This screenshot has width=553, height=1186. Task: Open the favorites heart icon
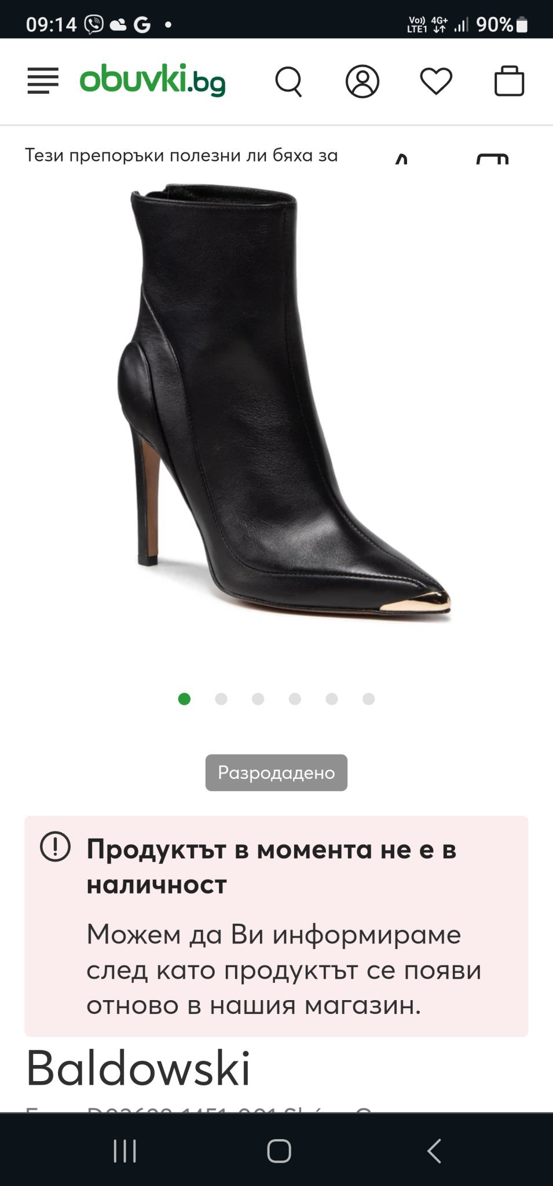pos(436,81)
